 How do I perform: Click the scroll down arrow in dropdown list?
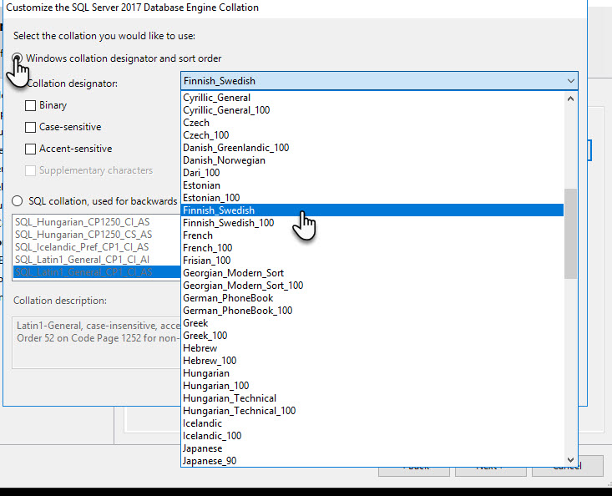pyautogui.click(x=570, y=460)
